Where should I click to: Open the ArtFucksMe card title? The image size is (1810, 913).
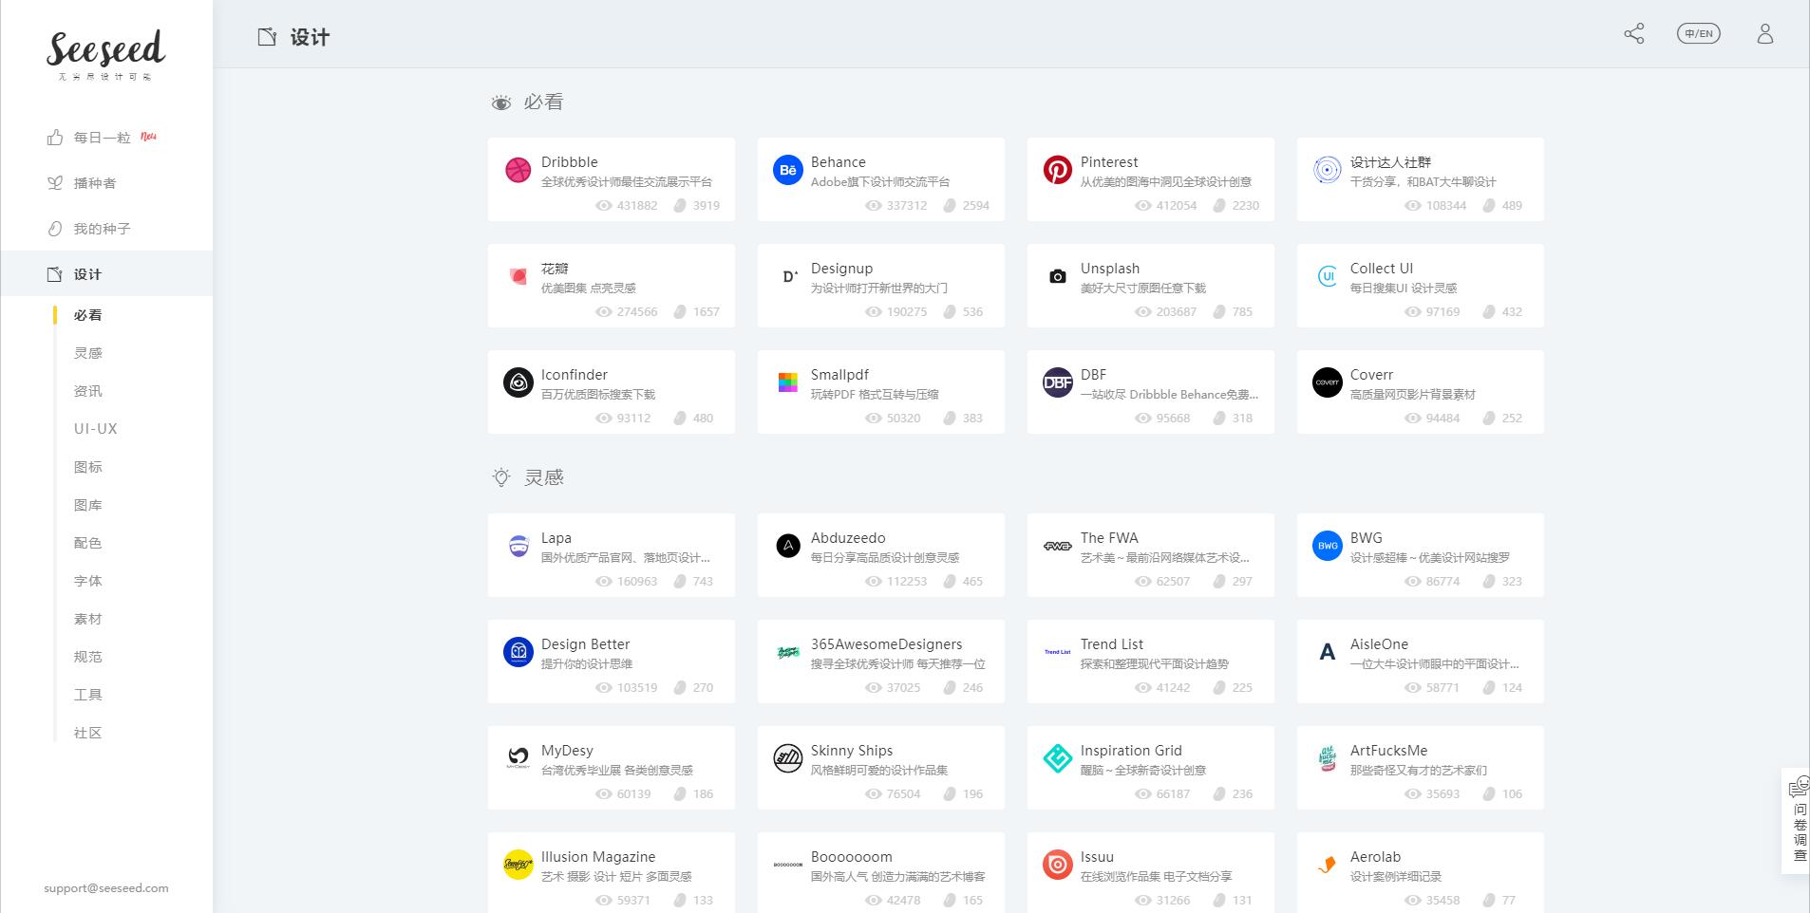coord(1388,751)
